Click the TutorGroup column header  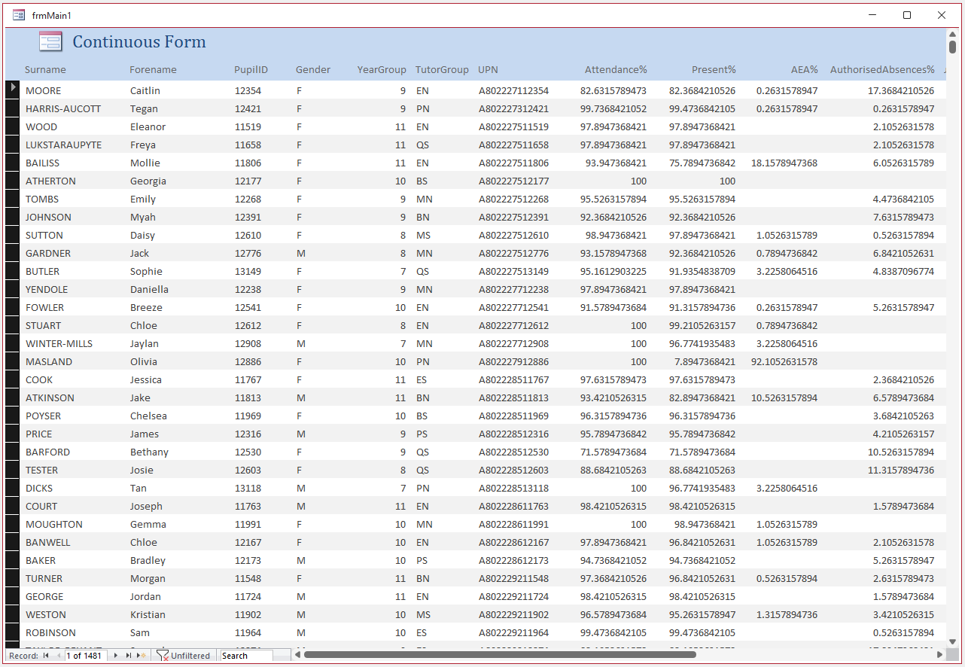click(x=442, y=69)
